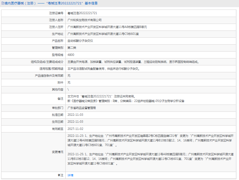Viewport: 239px width, 180px height.
Task: Select registration number 粤械注准20222221721 value
Action: coord(82,13)
